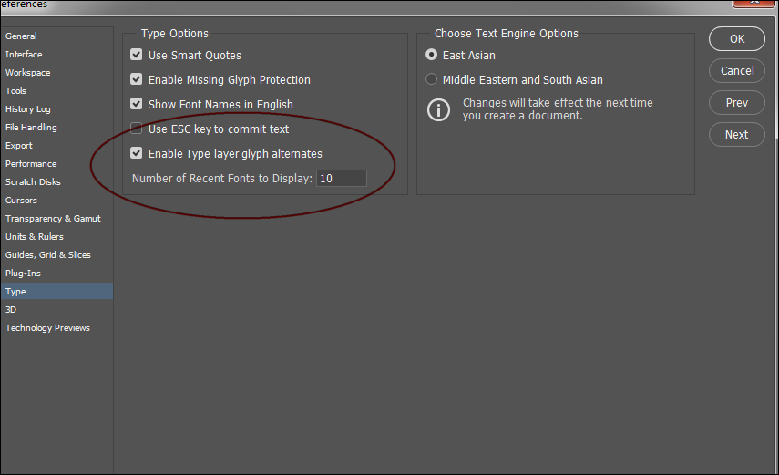The width and height of the screenshot is (779, 475).
Task: Toggle Use Smart Quotes checkbox
Action: (x=137, y=56)
